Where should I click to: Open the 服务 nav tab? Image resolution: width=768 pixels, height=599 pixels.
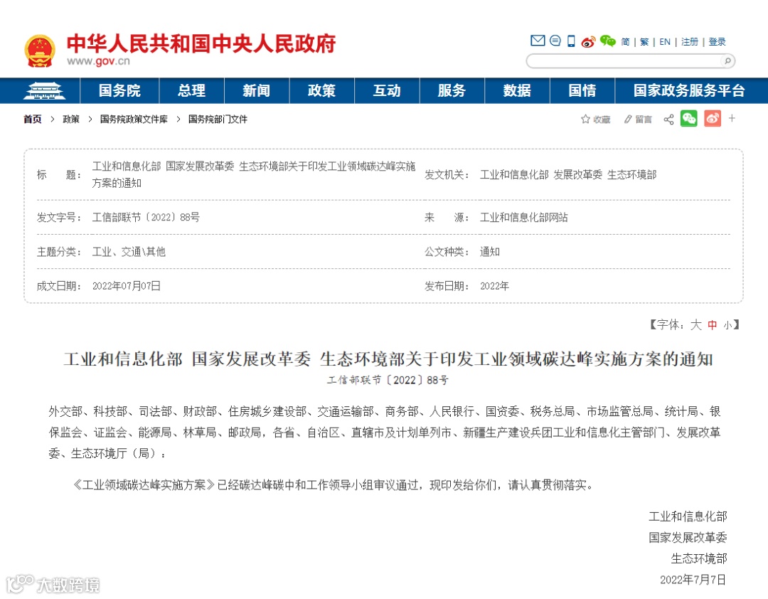(x=452, y=90)
